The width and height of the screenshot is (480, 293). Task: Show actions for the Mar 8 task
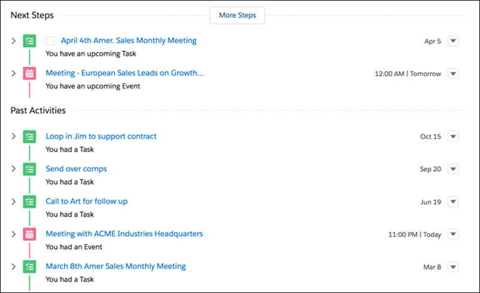453,267
